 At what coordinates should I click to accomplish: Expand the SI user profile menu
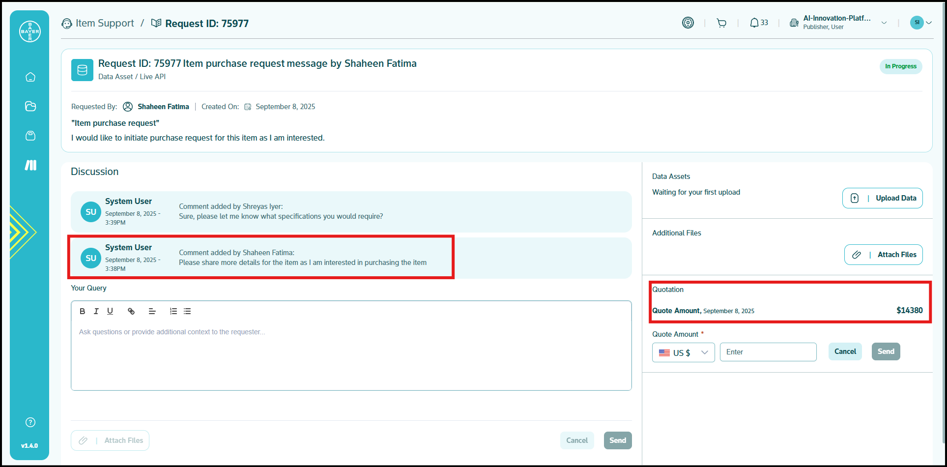(x=920, y=23)
